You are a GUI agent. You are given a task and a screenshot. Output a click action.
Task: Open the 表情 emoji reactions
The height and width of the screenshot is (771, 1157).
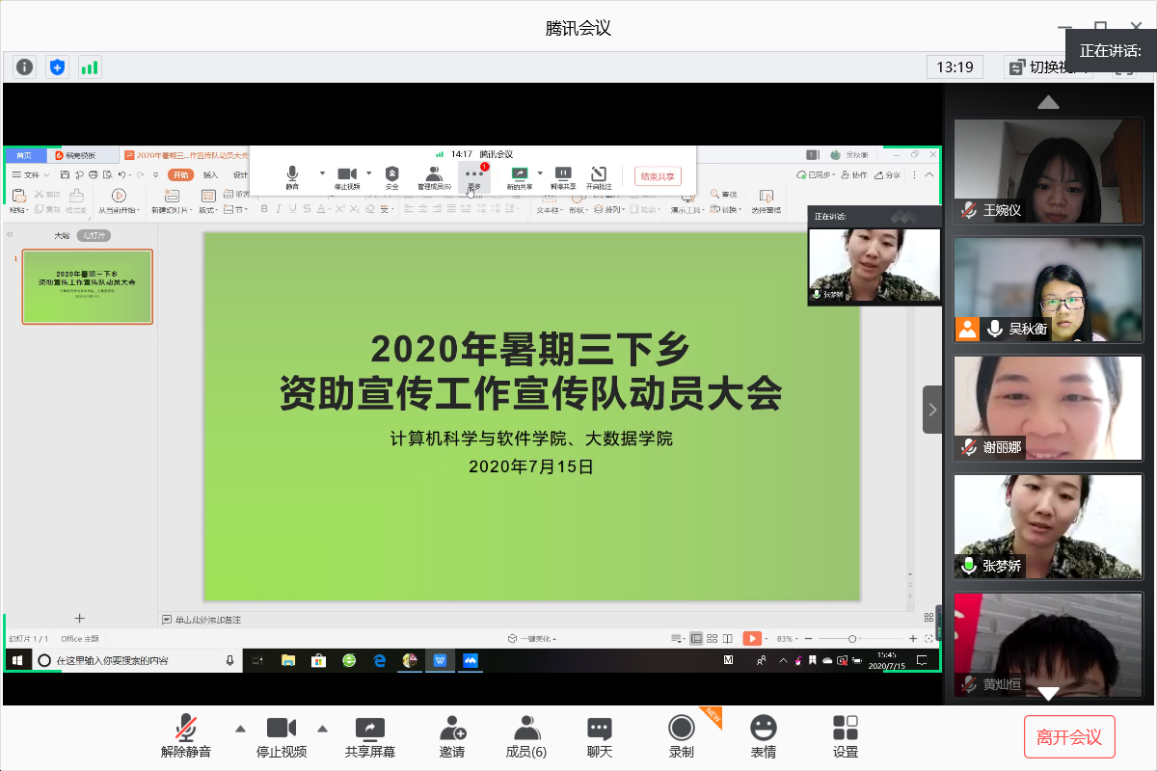[x=764, y=737]
